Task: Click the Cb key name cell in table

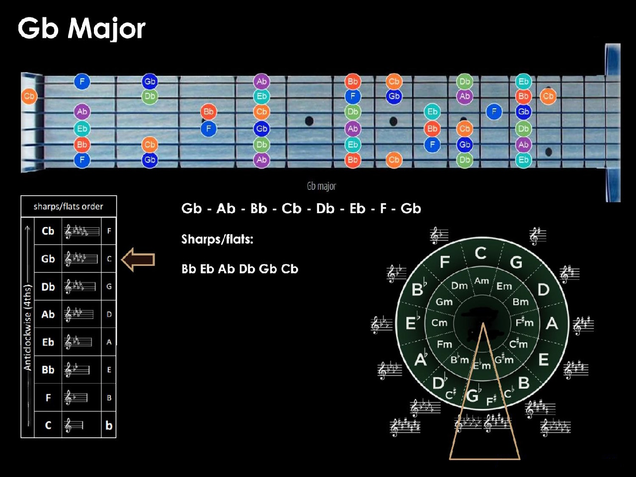Action: click(x=48, y=231)
